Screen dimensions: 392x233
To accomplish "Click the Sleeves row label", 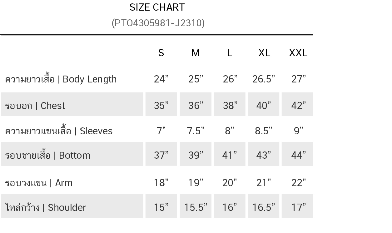I will [x=59, y=131].
